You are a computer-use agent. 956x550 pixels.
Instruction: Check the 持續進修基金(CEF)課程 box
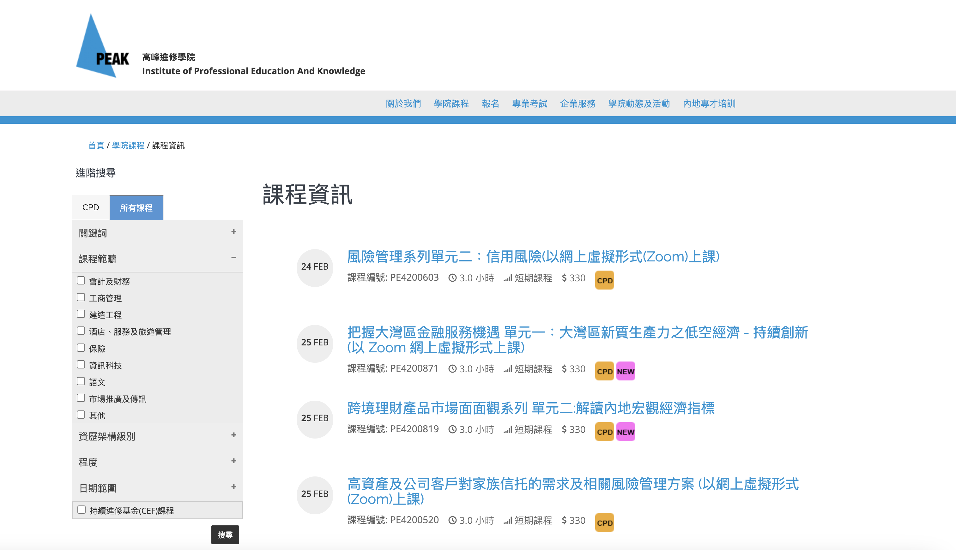(82, 510)
